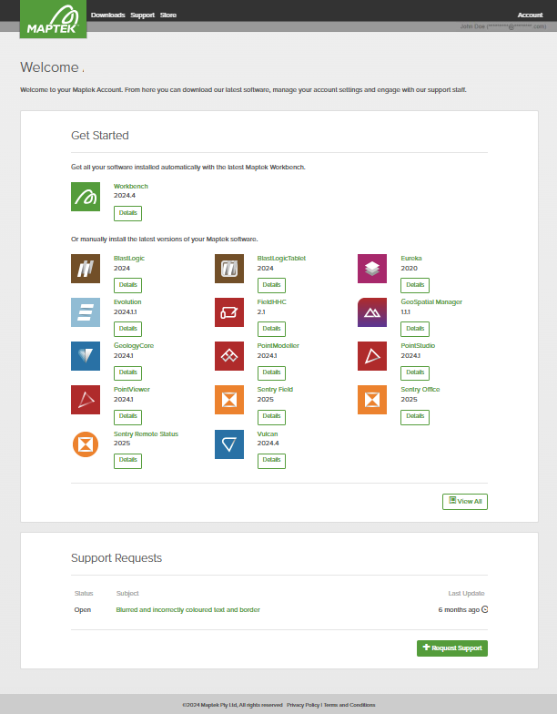
Task: Click the GeologyCore product icon
Action: (86, 356)
